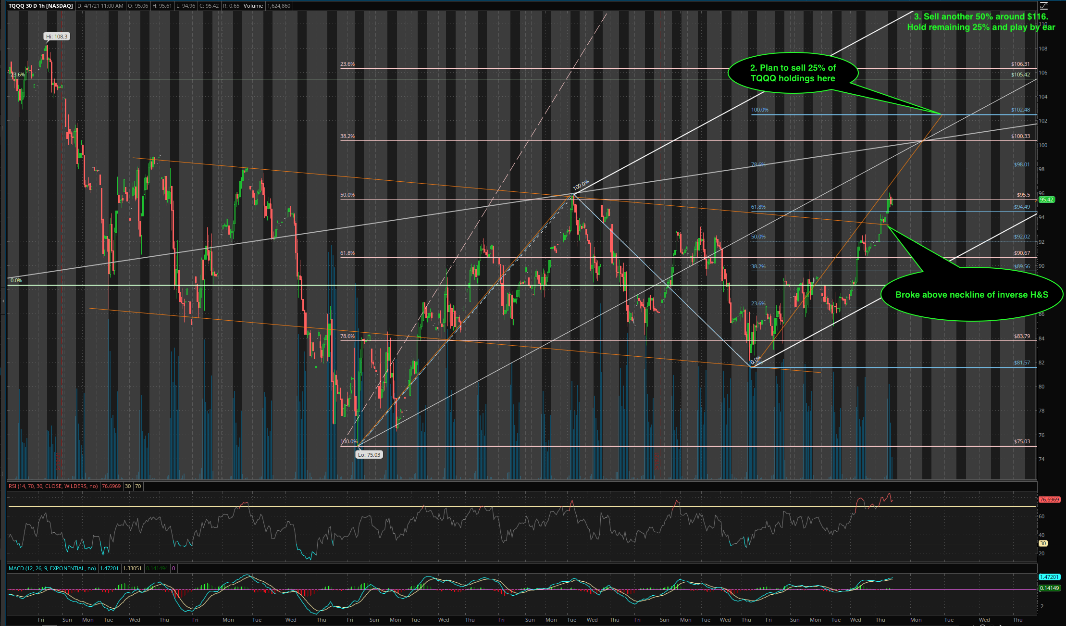Screen dimensions: 1066x626
Task: Click the yellow 30 RSI level tag
Action: pos(1042,543)
